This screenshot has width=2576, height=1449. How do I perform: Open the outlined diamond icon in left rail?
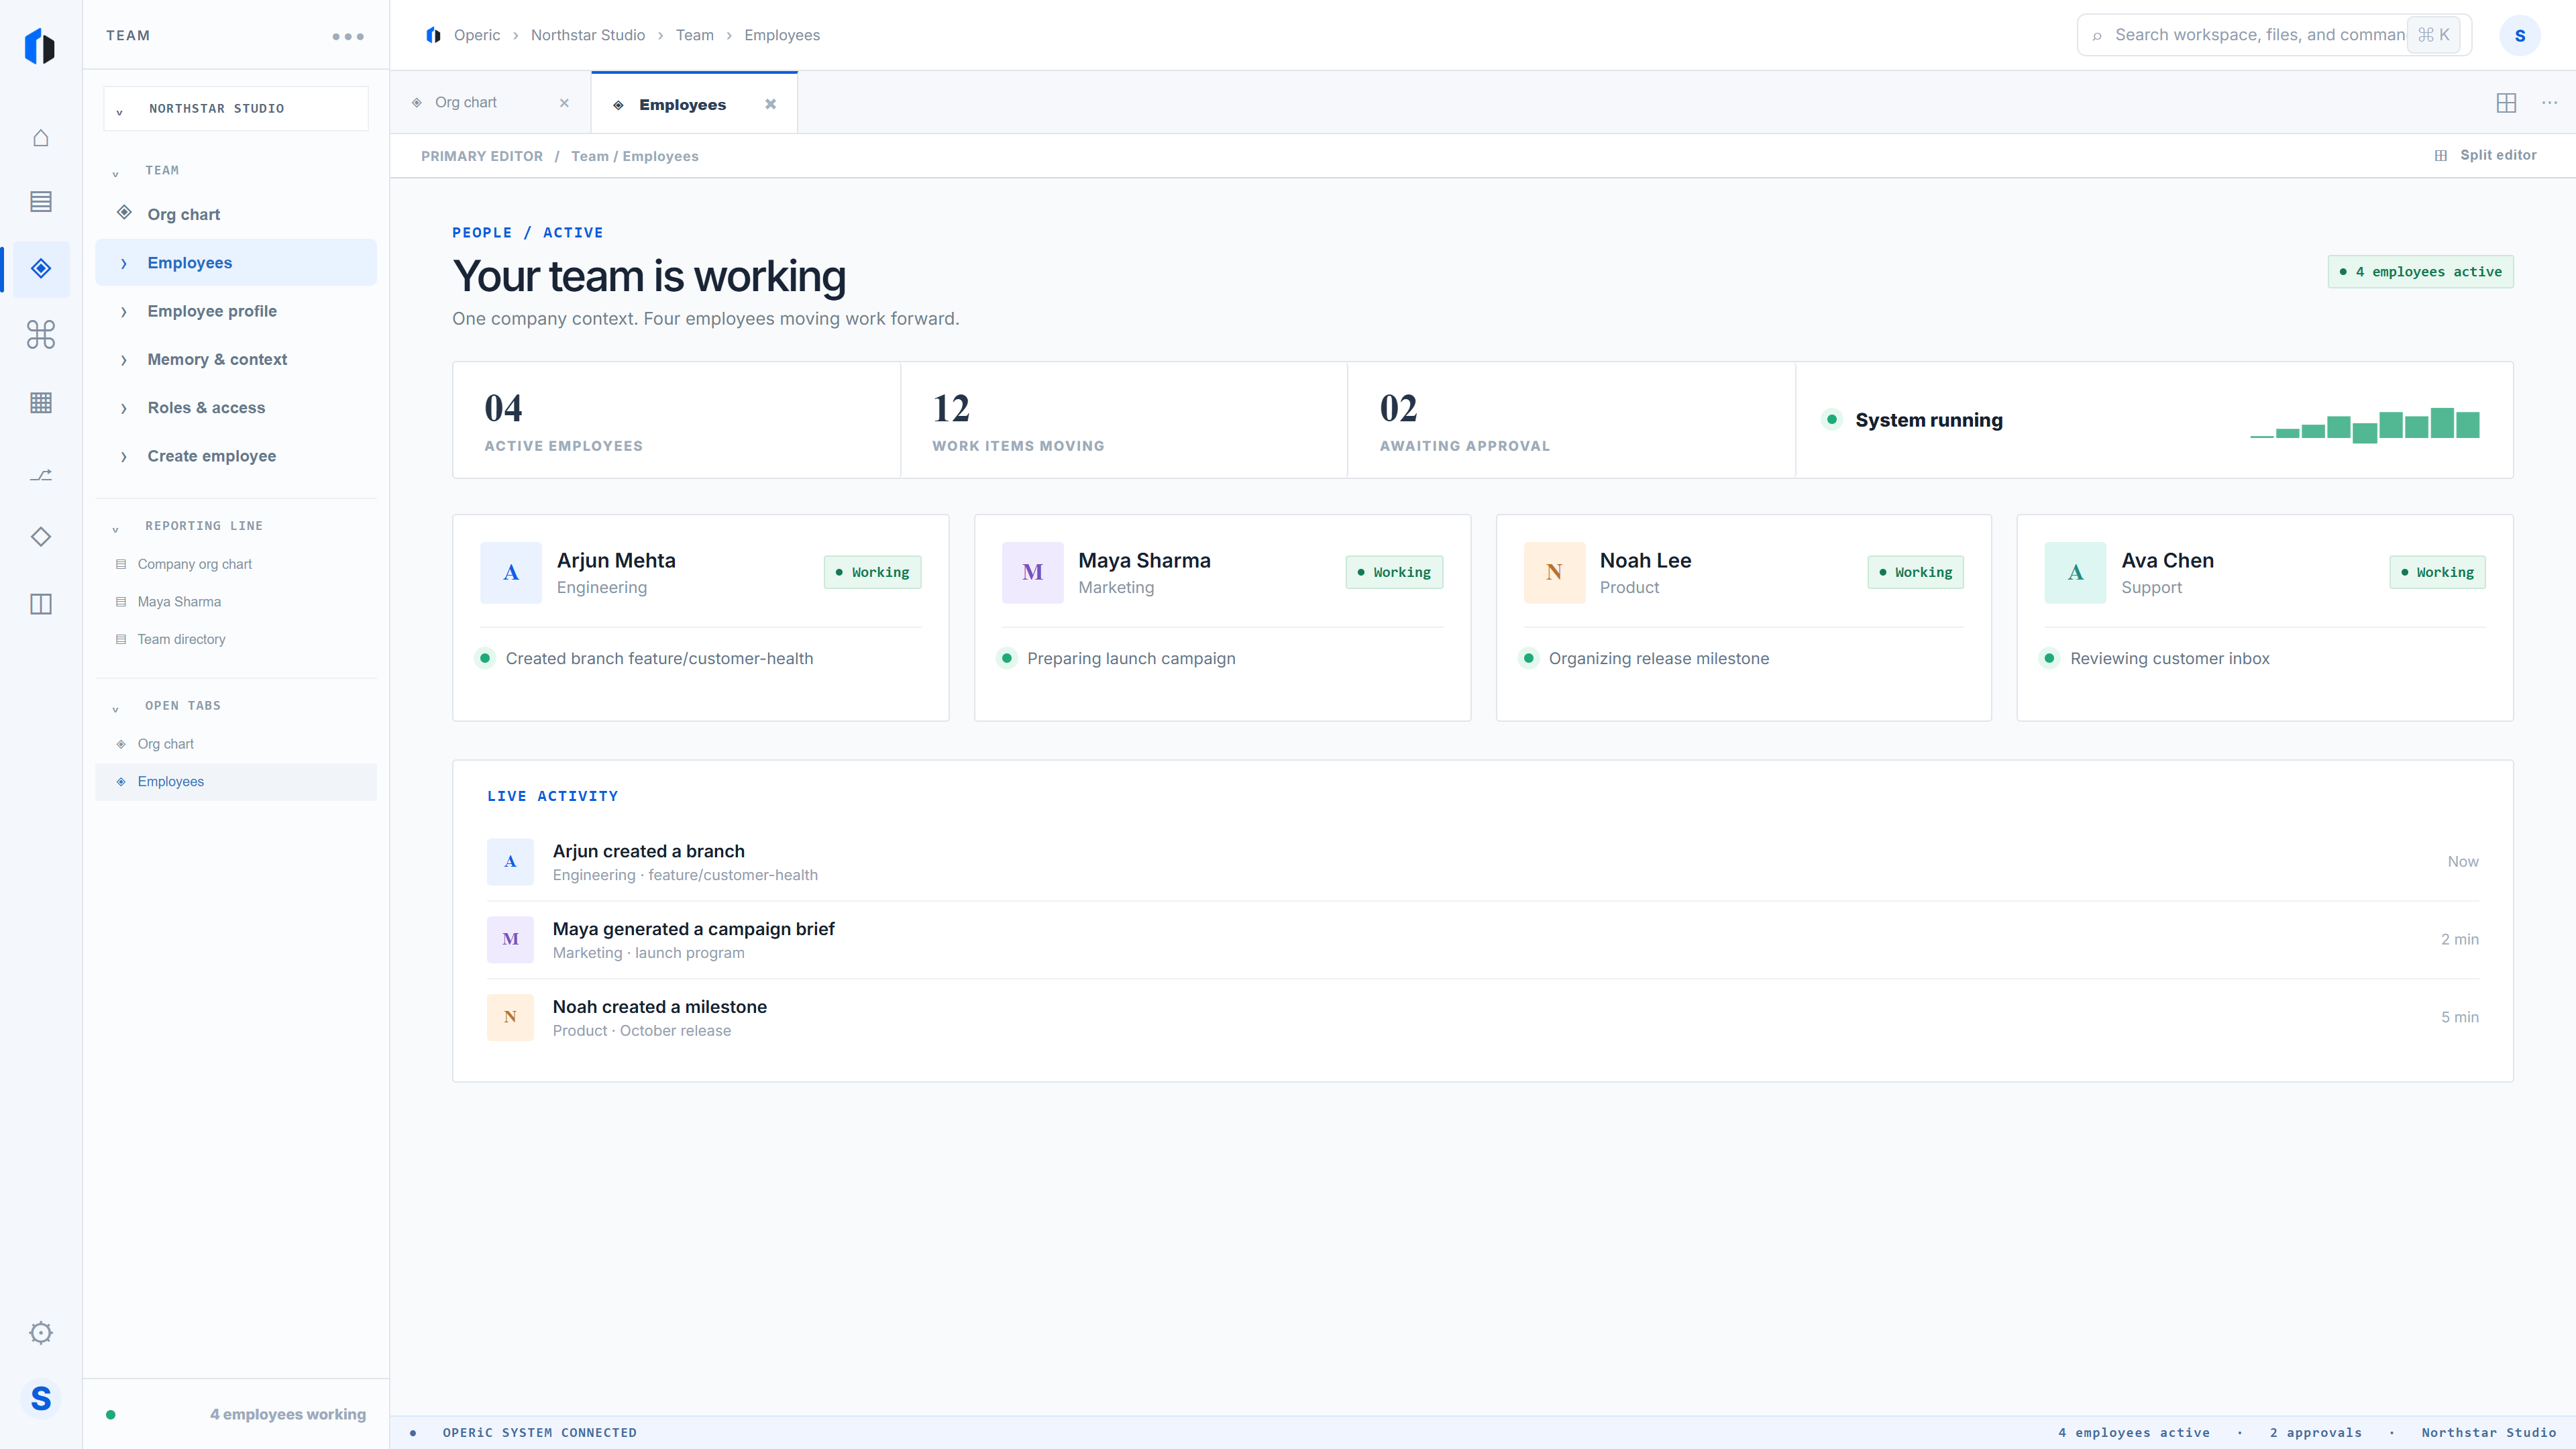41,536
